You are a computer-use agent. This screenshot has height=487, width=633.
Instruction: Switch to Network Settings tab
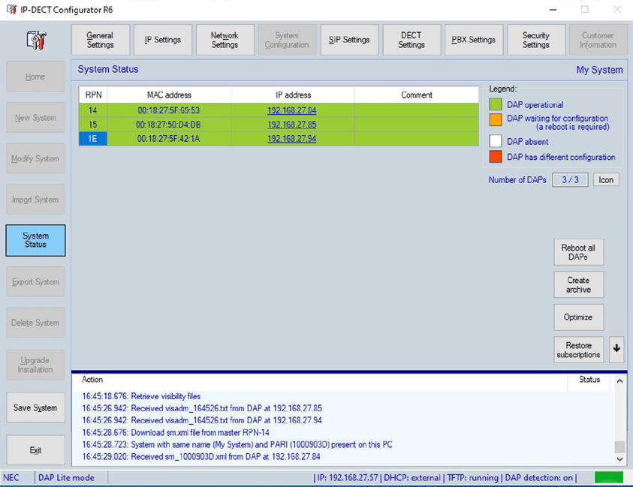click(225, 40)
